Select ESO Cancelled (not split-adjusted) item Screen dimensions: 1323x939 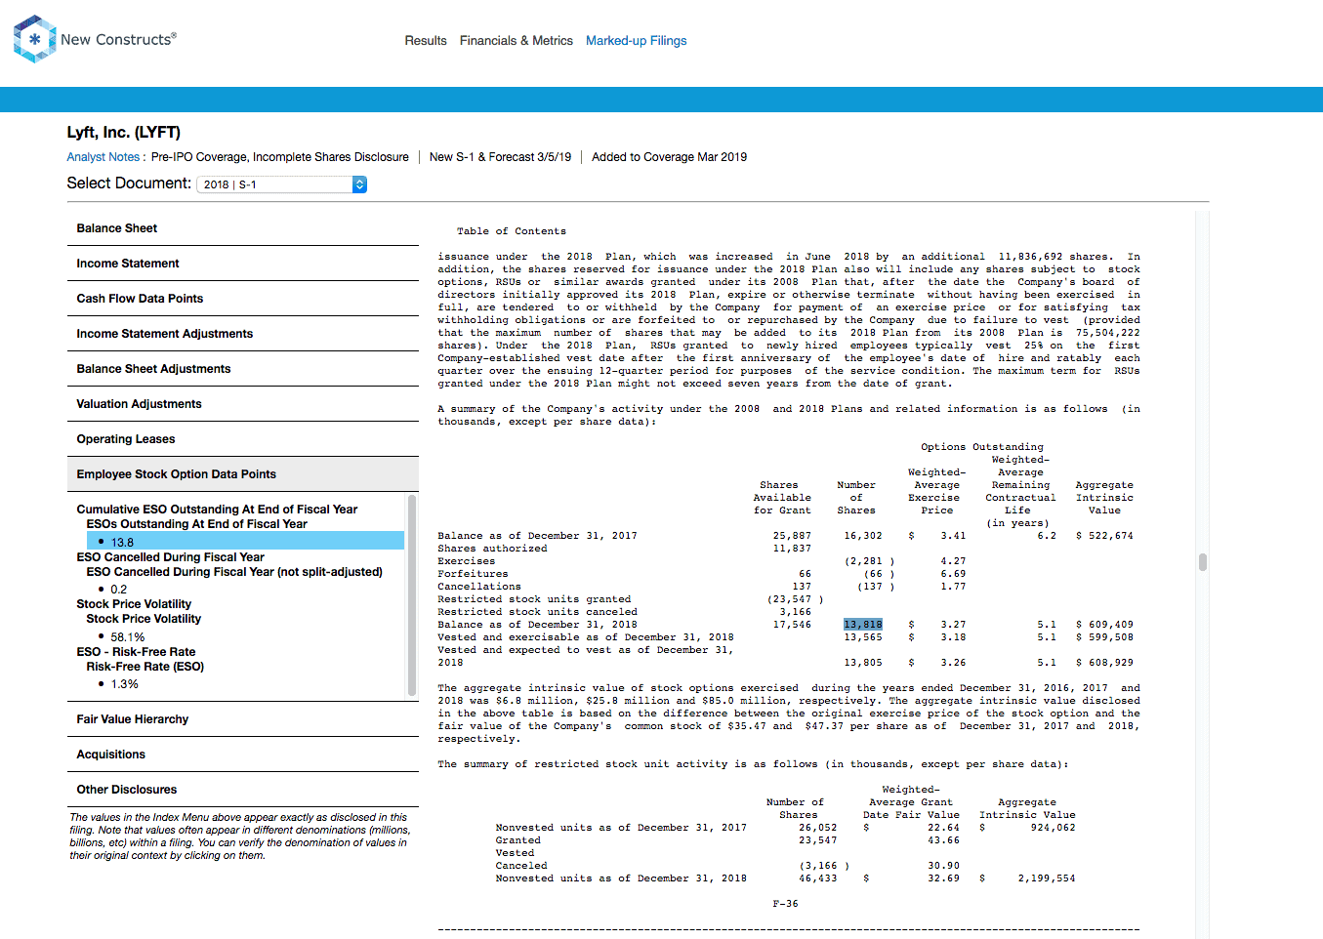click(x=234, y=572)
